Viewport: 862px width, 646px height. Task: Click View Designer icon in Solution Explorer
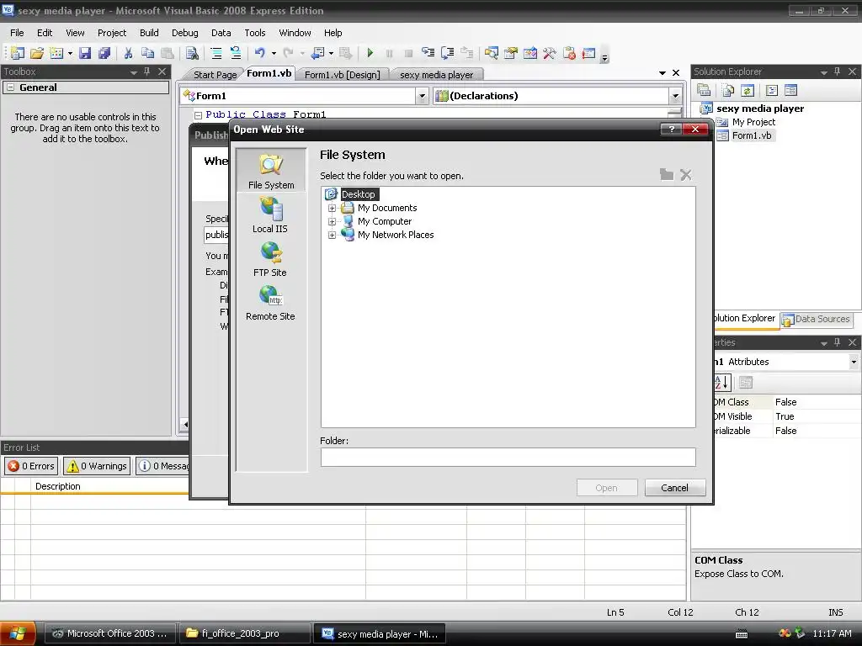790,90
